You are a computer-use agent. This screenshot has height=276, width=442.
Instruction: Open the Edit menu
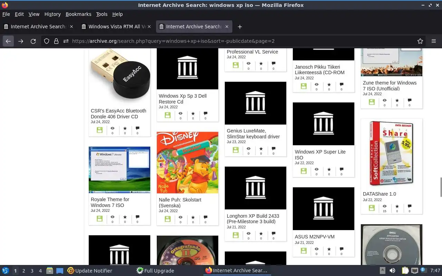coord(19,14)
